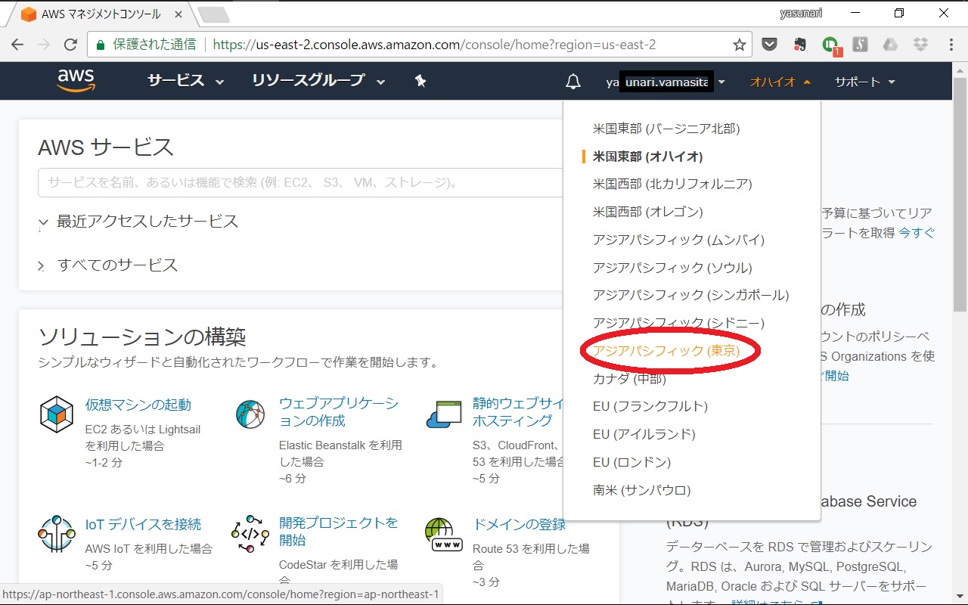Click the browser address bar URL
The image size is (968, 605).
[x=434, y=45]
